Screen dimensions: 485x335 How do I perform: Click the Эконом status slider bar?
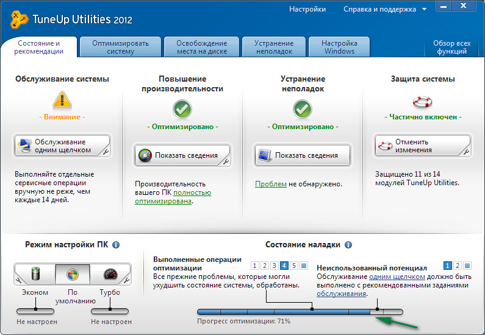(x=35, y=311)
